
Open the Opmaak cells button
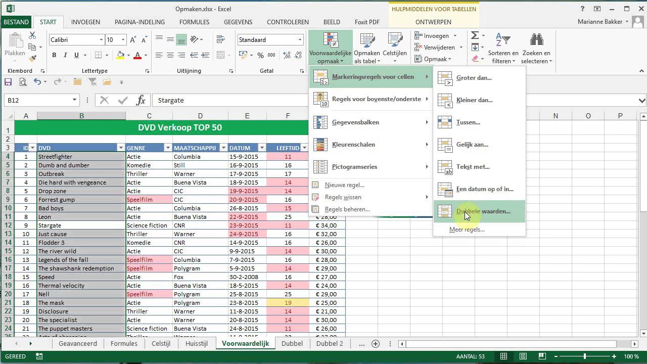[433, 59]
